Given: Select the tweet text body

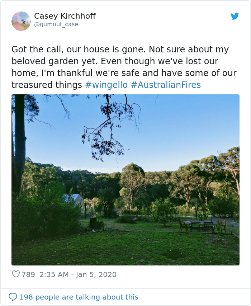Looking at the screenshot, I should 125,67.
